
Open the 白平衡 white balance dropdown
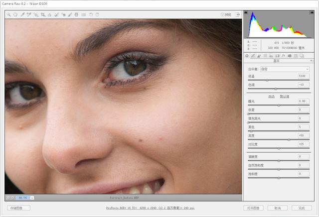(x=285, y=69)
